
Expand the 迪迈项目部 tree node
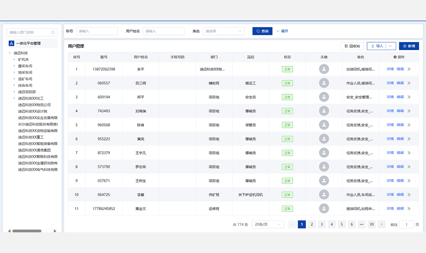[x=14, y=92]
